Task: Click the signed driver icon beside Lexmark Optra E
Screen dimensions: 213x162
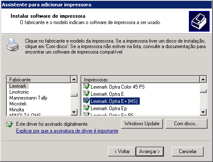Action: [86, 93]
